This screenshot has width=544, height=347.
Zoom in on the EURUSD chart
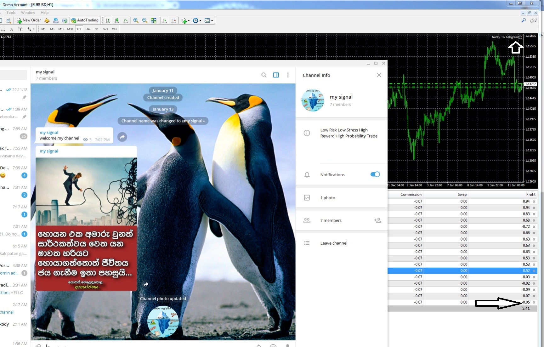(136, 20)
